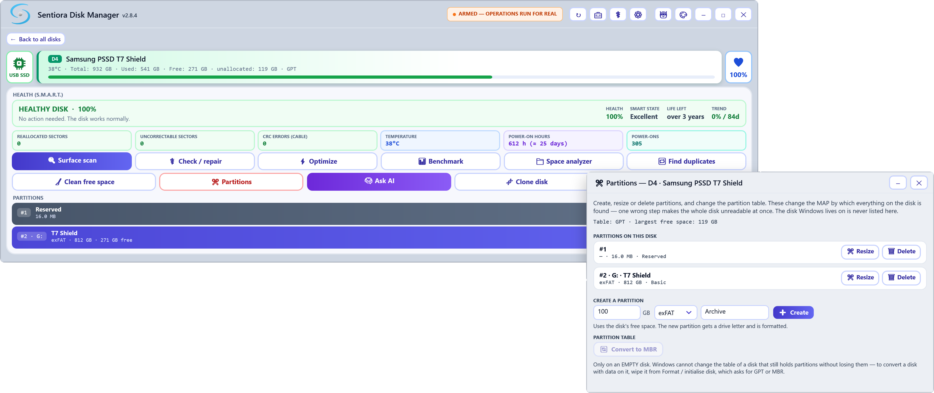Click Find duplicates
Image resolution: width=934 pixels, height=393 pixels.
686,161
